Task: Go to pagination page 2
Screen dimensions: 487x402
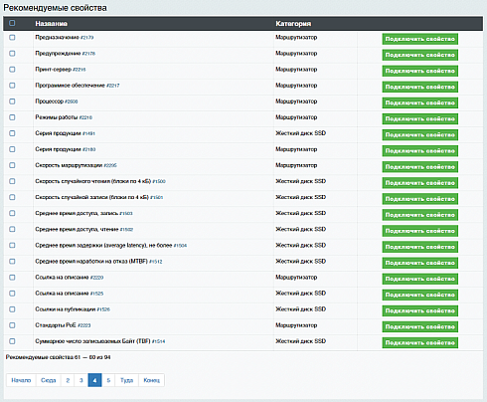Action: (68, 380)
